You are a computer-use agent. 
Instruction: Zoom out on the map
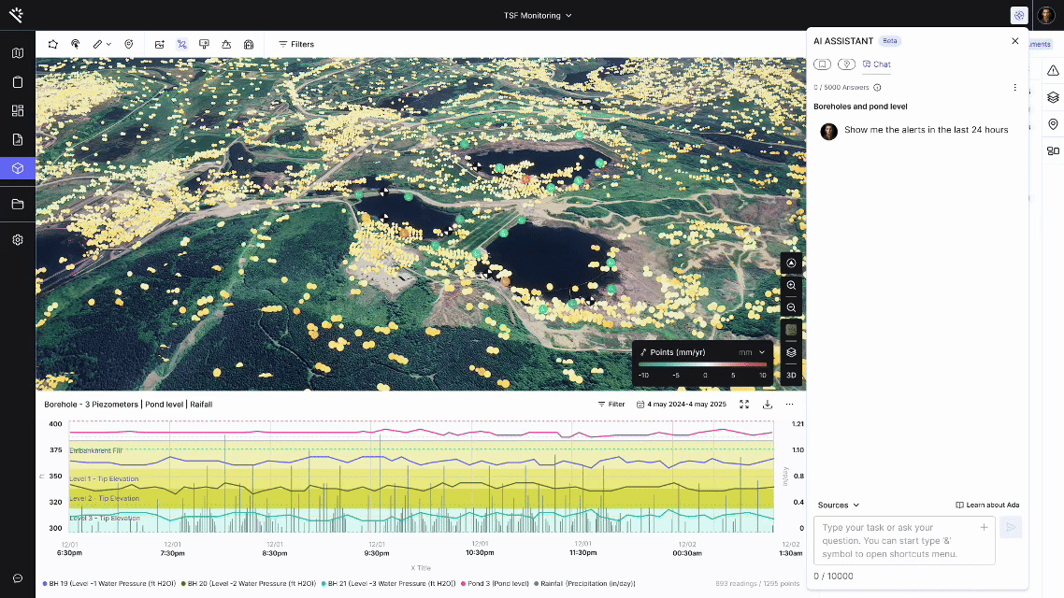[x=791, y=307]
